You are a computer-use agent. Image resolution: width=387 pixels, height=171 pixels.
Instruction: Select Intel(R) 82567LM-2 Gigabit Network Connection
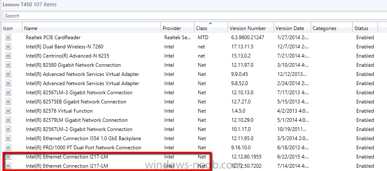(x=193, y=129)
